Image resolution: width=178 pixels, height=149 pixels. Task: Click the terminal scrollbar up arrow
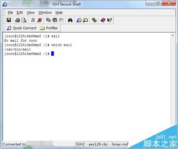173,35
